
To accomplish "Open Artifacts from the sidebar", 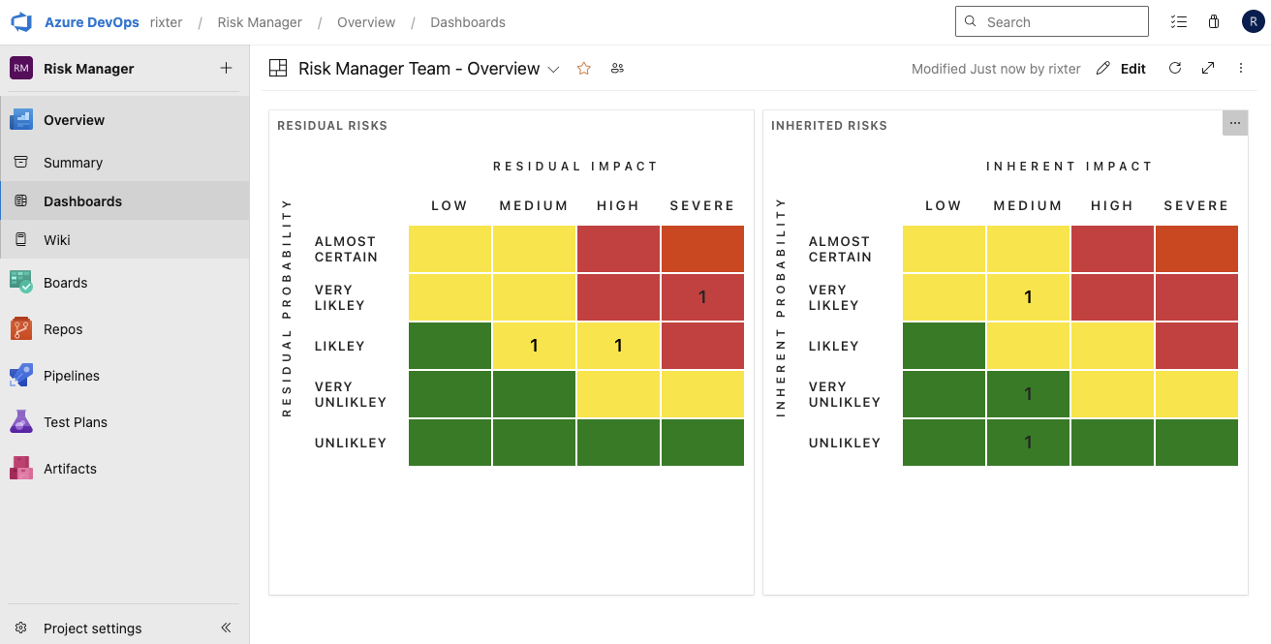I will point(70,468).
